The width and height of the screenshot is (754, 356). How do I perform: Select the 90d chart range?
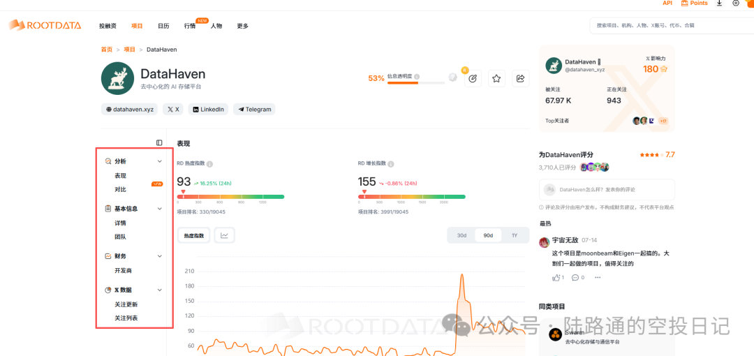(488, 235)
